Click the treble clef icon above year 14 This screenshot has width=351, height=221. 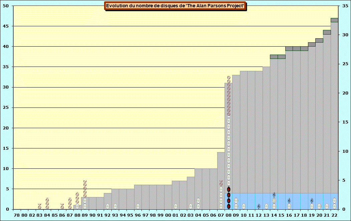tap(274, 195)
